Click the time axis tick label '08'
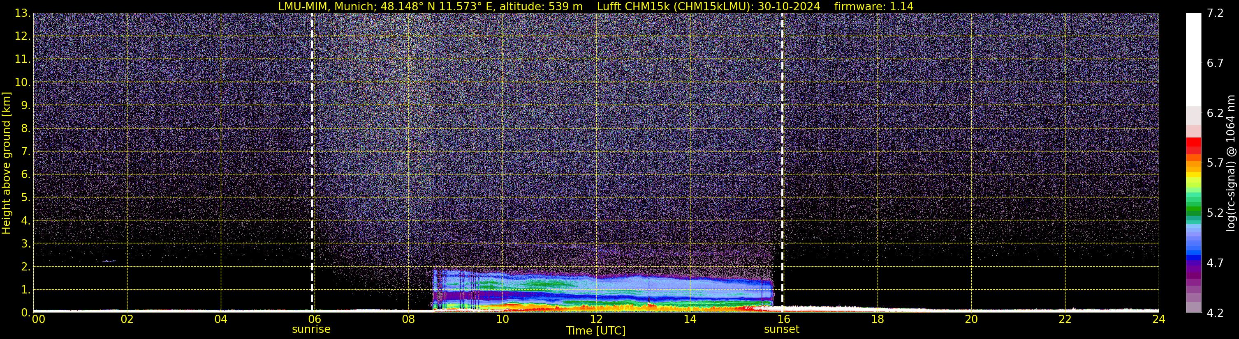The height and width of the screenshot is (339, 1239). (408, 319)
